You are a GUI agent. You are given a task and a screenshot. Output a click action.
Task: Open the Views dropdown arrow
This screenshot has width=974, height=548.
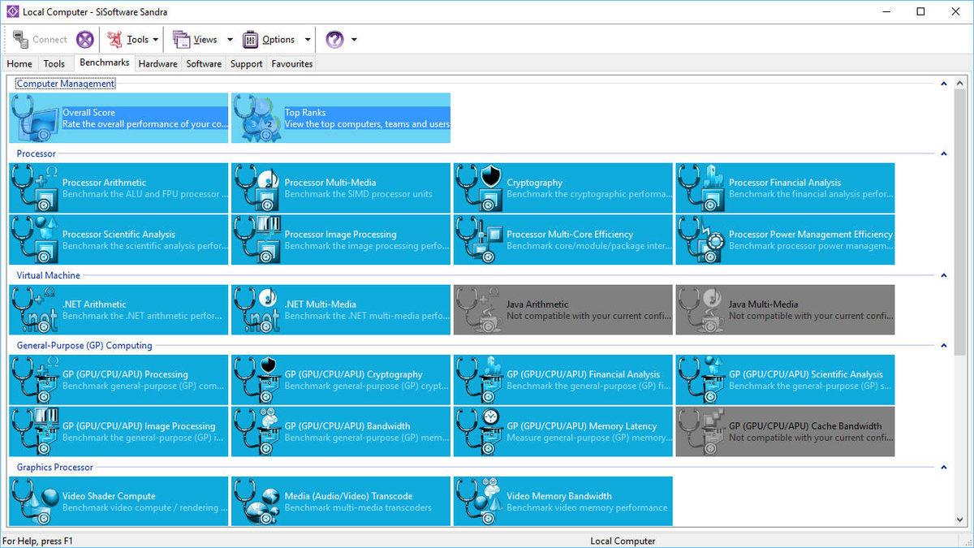pos(230,40)
